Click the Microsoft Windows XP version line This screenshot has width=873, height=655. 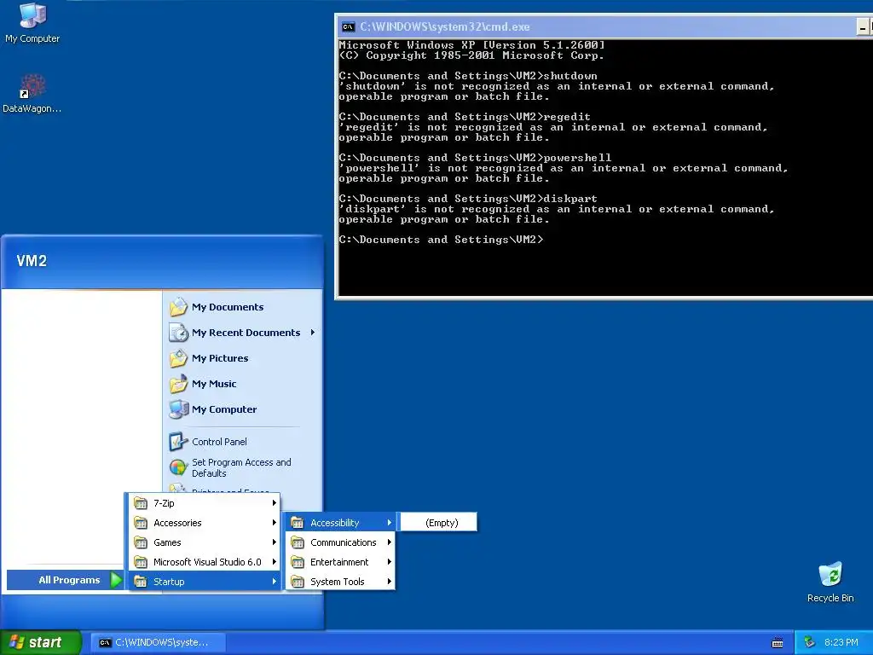pyautogui.click(x=471, y=45)
